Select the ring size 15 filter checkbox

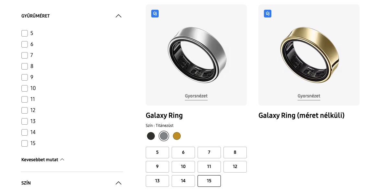pyautogui.click(x=25, y=143)
